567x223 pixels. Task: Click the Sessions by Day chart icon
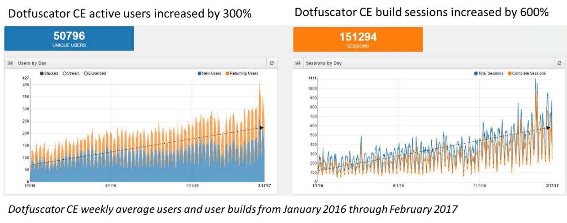coord(298,63)
